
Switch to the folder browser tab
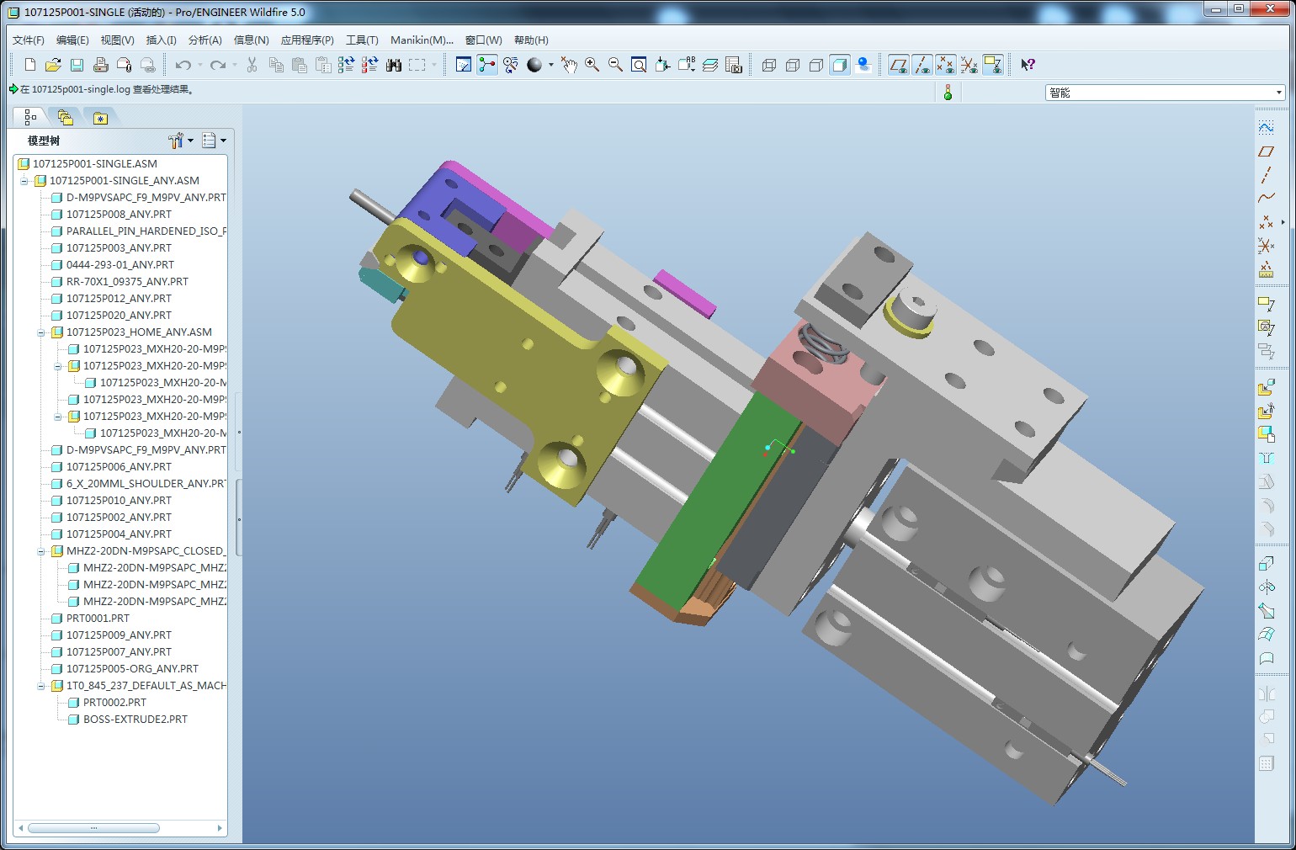tap(66, 118)
